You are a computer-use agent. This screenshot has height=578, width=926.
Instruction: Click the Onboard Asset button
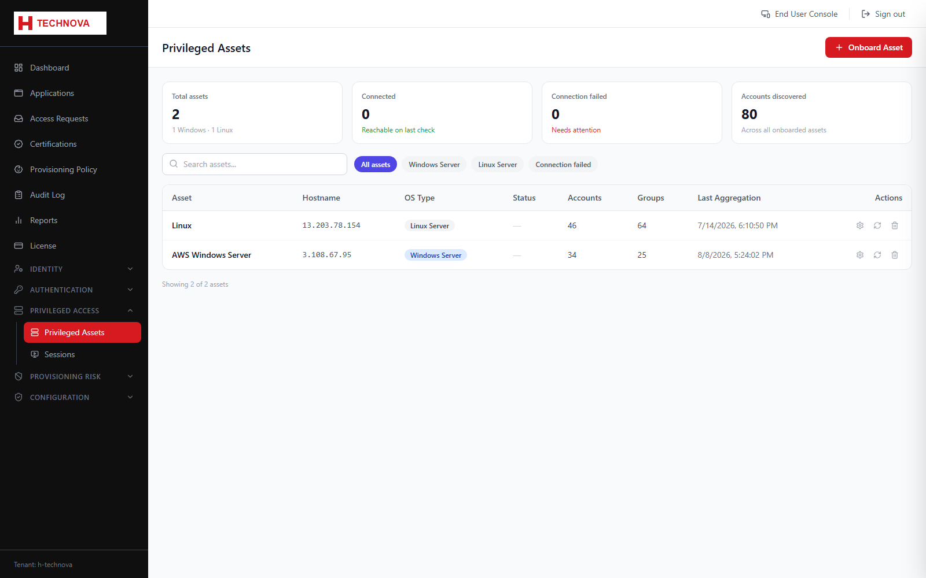point(868,47)
